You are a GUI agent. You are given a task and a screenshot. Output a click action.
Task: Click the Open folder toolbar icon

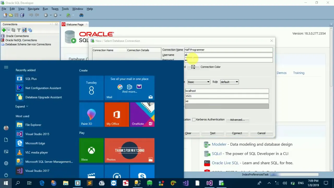click(11, 15)
